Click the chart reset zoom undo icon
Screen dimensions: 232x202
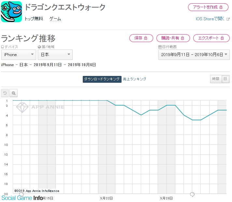5,93
